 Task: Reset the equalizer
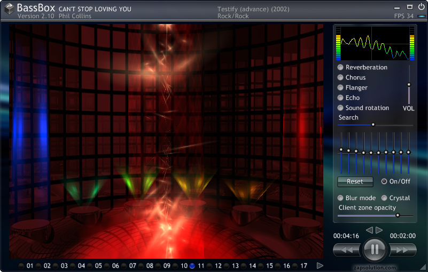pos(355,181)
